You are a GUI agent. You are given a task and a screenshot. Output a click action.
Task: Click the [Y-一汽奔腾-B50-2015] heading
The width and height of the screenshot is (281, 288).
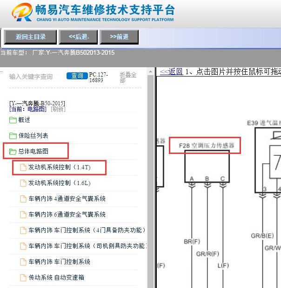[37, 103]
